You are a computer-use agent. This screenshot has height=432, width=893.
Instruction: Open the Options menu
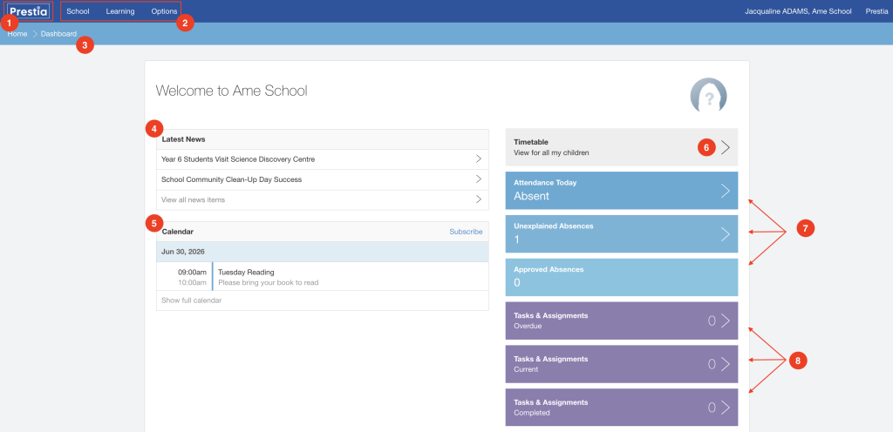pyautogui.click(x=164, y=11)
